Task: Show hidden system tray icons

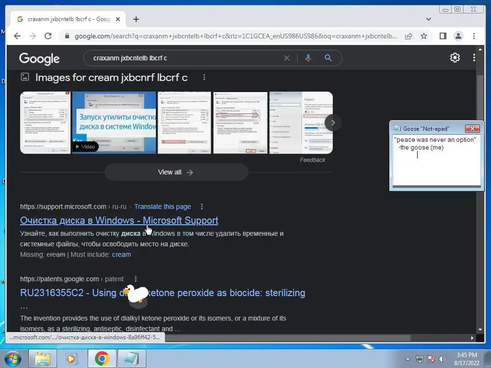Action: (x=408, y=359)
